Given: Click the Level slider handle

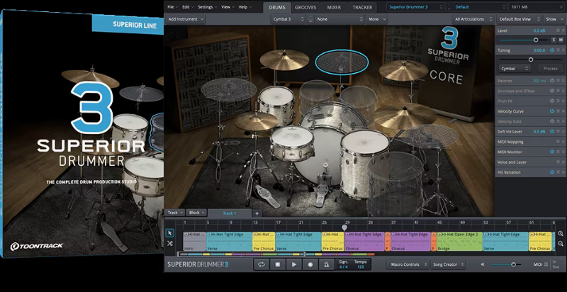Looking at the screenshot, I should [536, 40].
